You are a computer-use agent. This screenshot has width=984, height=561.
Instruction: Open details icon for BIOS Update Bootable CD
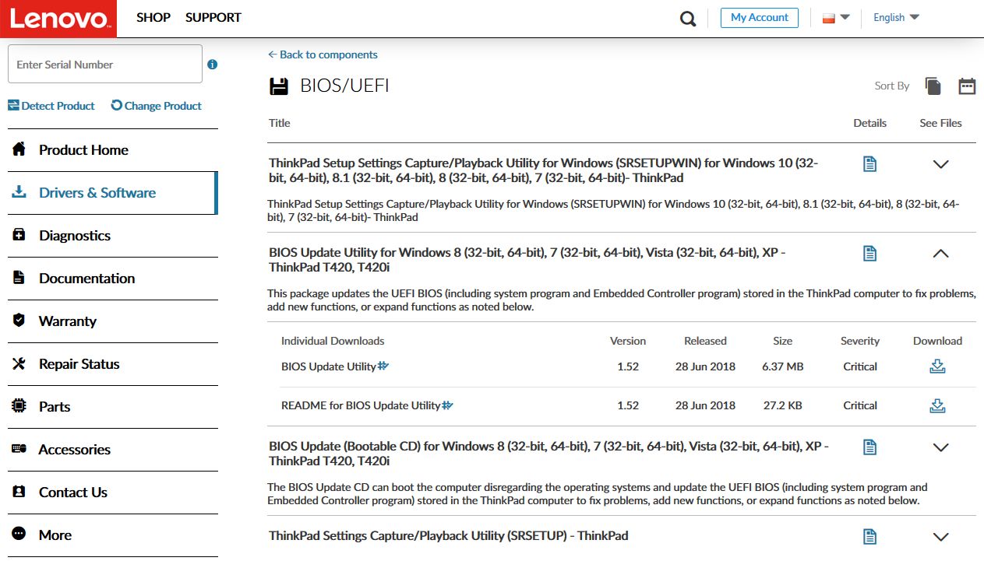click(870, 447)
